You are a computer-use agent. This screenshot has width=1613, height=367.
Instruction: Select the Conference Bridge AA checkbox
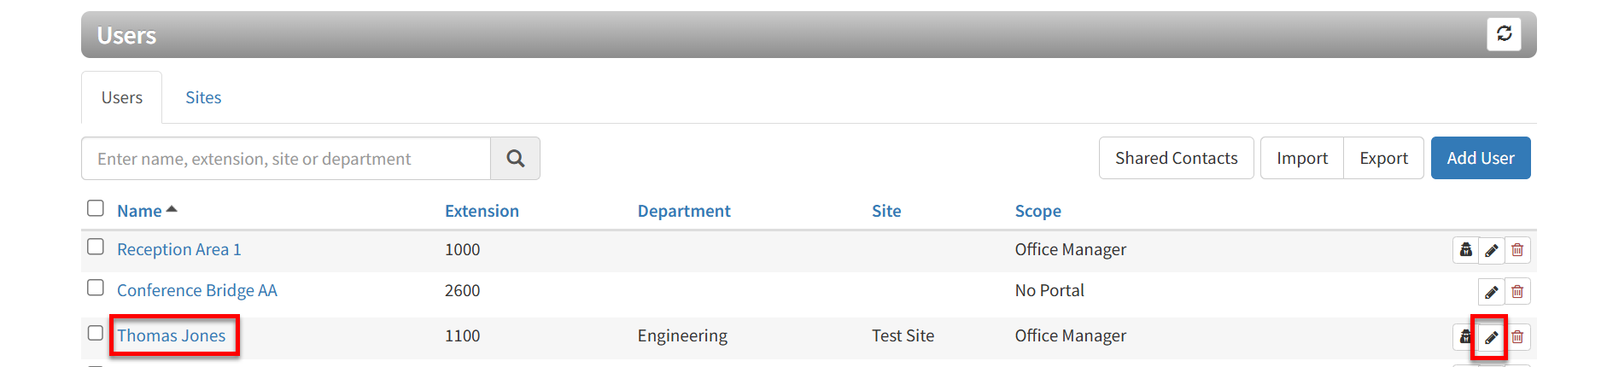coord(96,288)
